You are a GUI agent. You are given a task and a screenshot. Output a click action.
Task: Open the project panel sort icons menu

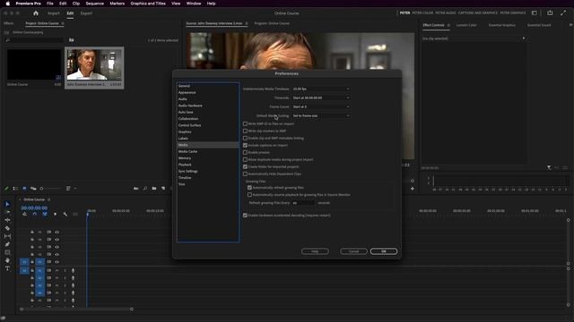click(x=70, y=189)
